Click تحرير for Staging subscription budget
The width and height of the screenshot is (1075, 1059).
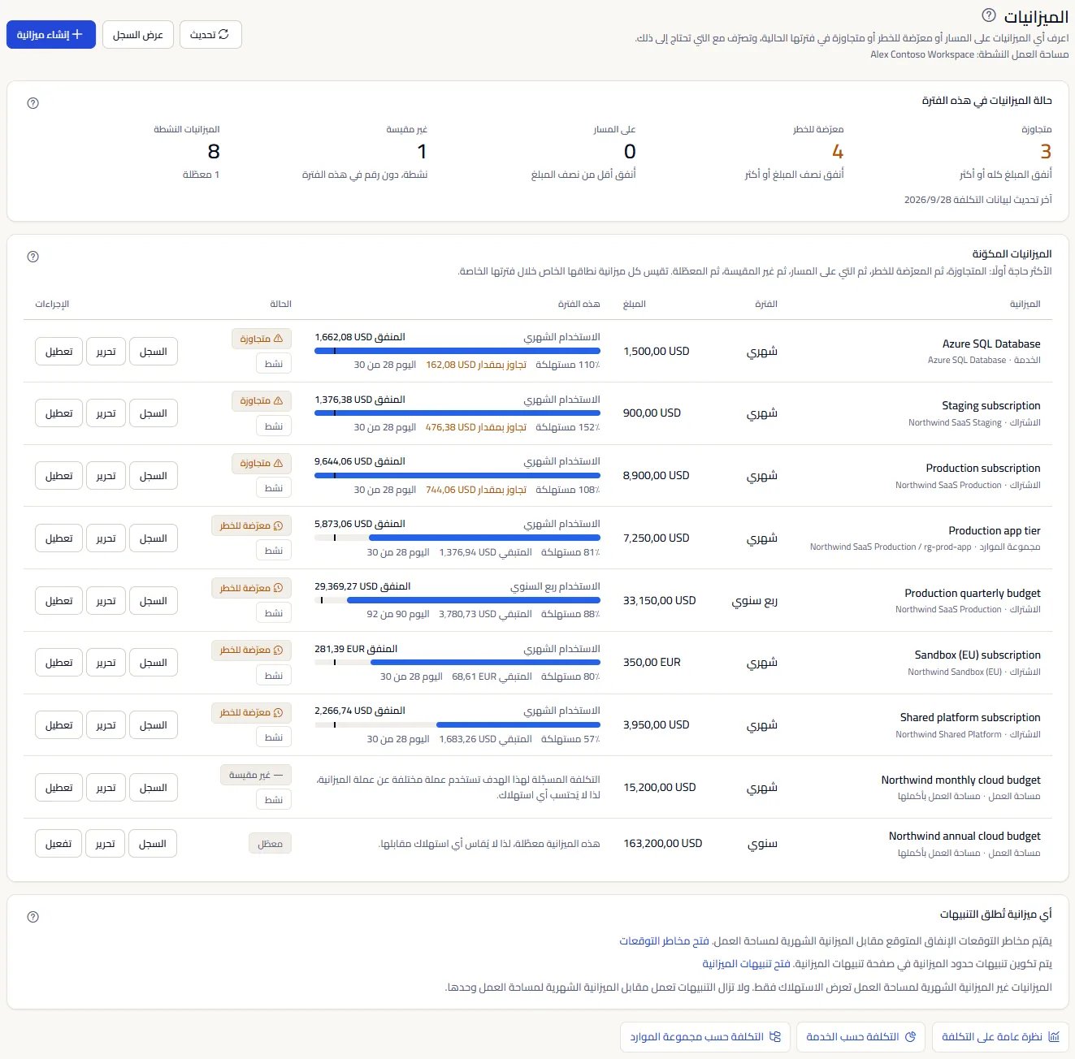coord(106,413)
